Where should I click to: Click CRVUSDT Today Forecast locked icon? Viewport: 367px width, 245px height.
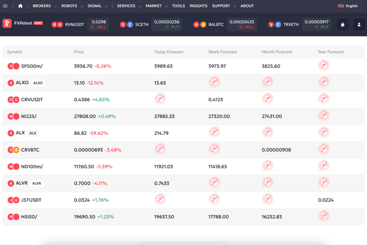point(160,99)
